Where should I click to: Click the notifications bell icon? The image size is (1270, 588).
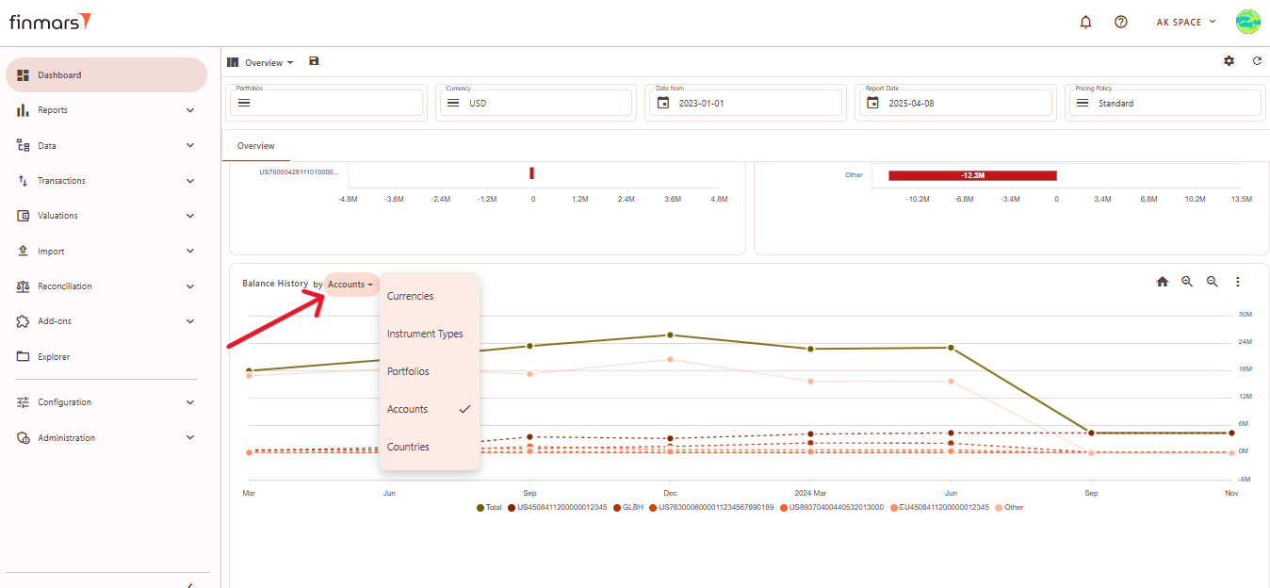click(x=1085, y=22)
